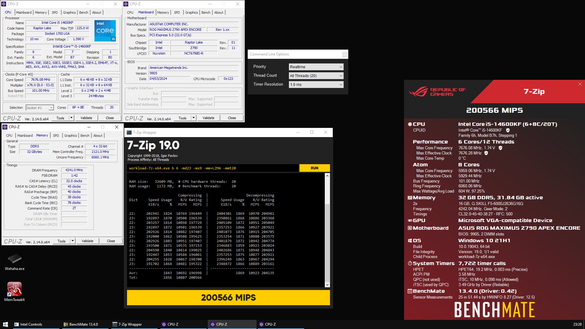Click the workload command line field
Image resolution: width=585 pixels, height=329 pixels.
212,168
